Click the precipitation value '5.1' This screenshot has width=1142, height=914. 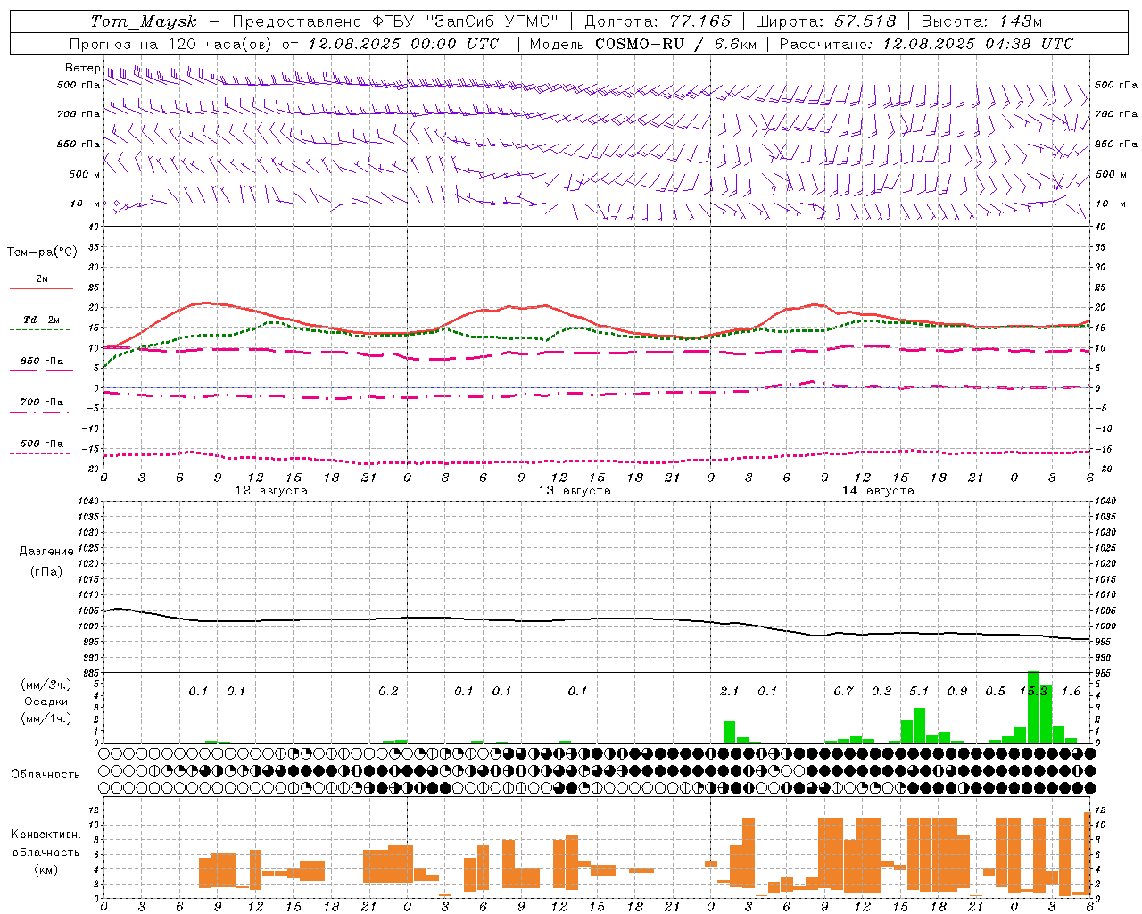919,692
